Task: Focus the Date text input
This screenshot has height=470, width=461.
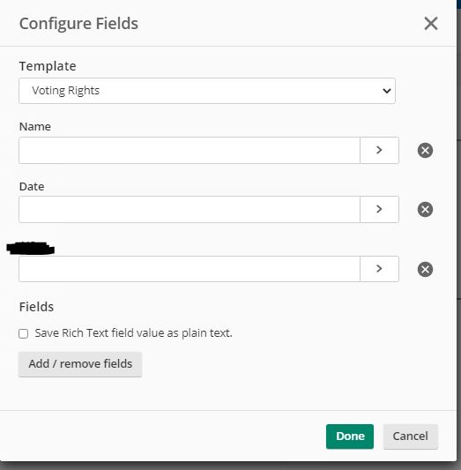Action: pos(190,209)
